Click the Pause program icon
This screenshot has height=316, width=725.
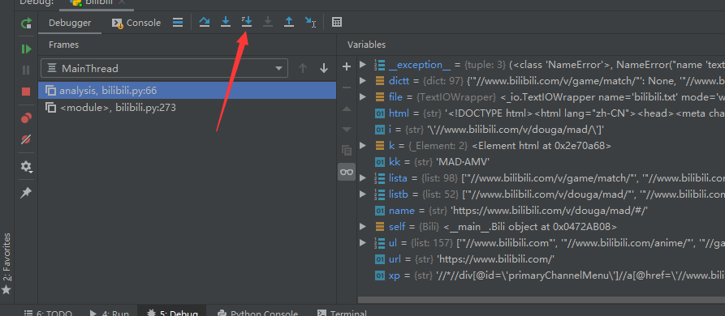point(26,70)
